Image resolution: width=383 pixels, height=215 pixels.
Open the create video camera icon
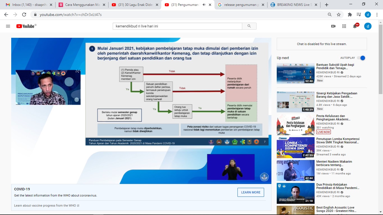tap(333, 26)
